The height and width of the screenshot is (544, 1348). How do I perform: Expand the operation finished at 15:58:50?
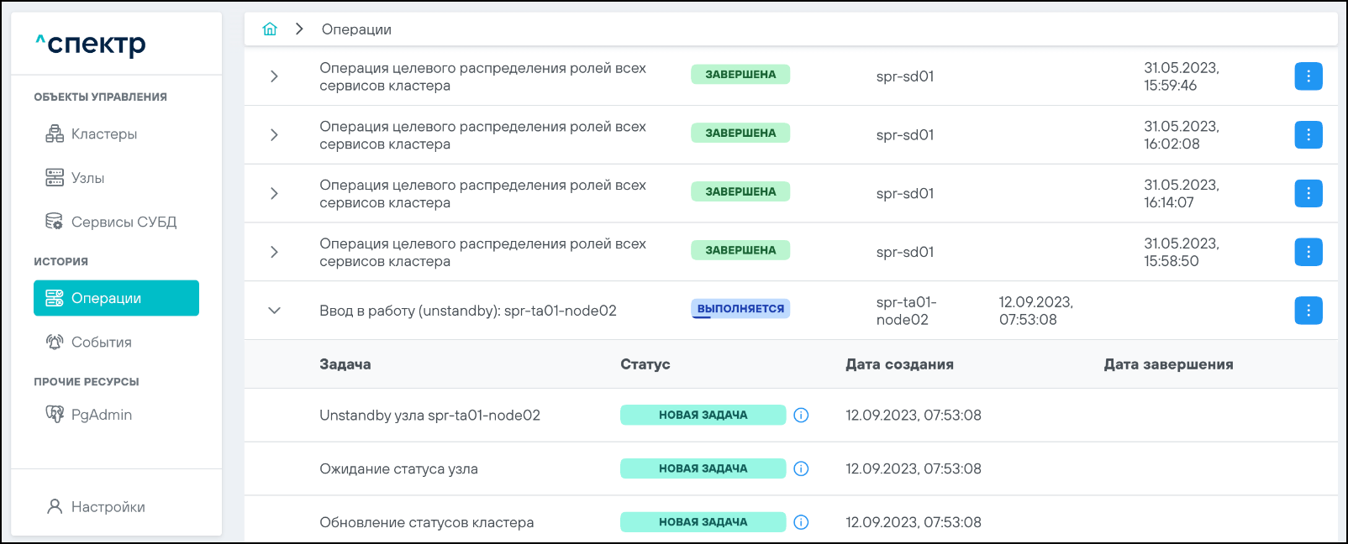[274, 252]
